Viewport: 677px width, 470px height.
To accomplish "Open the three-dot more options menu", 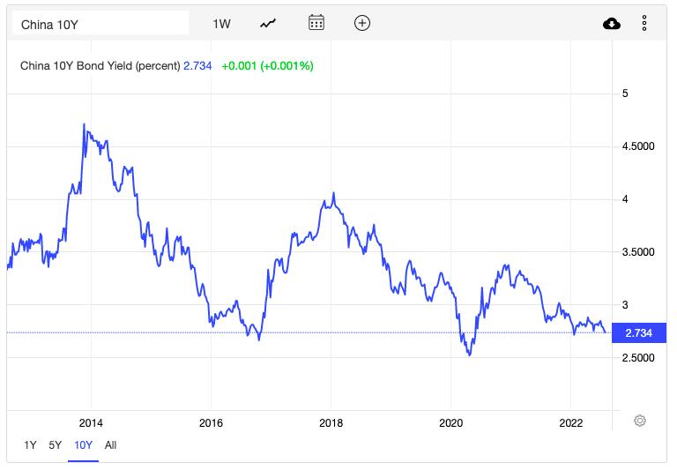I will [x=644, y=24].
